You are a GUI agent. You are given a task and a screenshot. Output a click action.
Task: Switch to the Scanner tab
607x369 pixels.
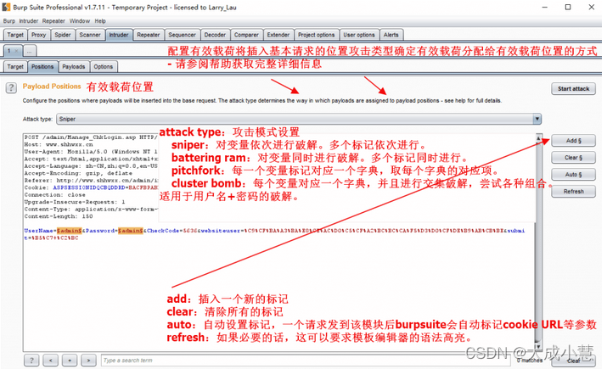[x=90, y=35]
